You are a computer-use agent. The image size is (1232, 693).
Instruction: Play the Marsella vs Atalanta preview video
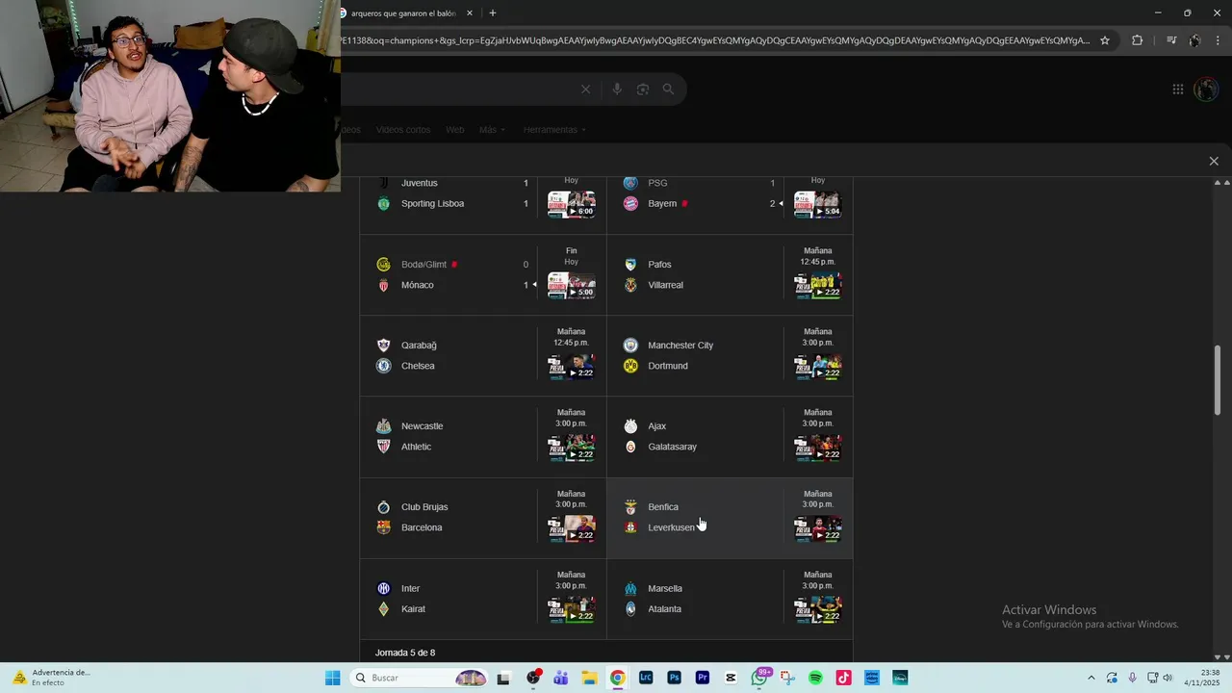(818, 610)
